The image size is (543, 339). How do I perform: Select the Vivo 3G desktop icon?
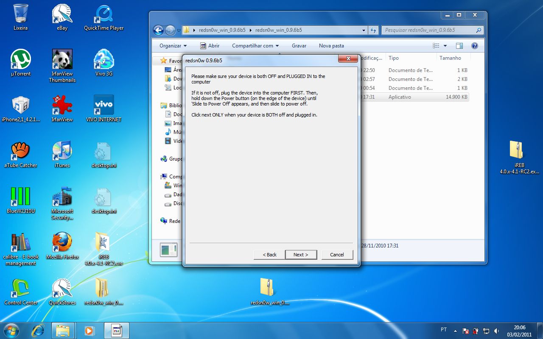tap(104, 63)
